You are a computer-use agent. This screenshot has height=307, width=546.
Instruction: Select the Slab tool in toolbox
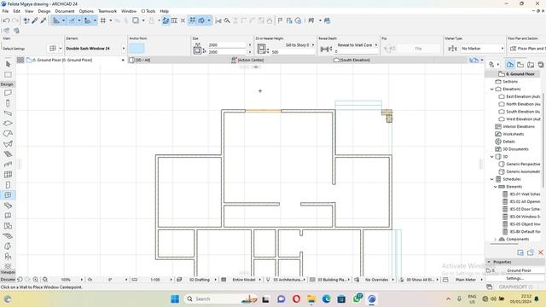click(8, 123)
